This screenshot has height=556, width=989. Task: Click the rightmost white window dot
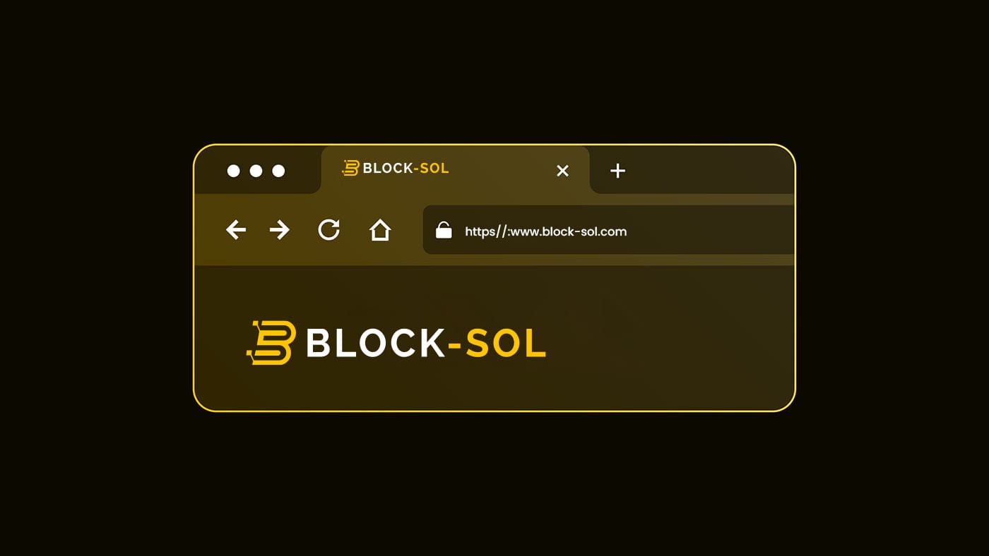click(278, 171)
